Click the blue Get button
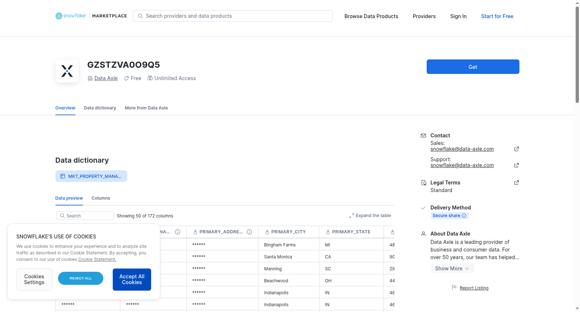 pyautogui.click(x=473, y=67)
